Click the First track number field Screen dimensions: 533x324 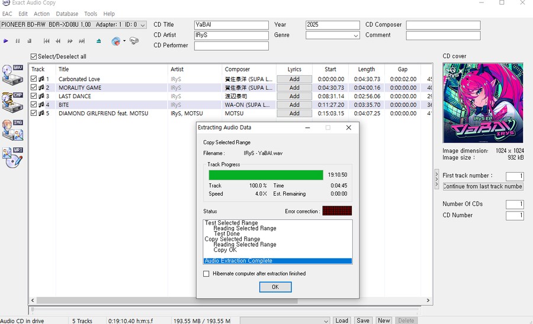pyautogui.click(x=515, y=176)
